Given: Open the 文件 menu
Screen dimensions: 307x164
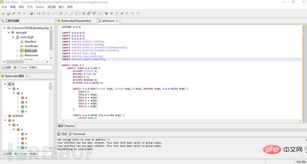Looking at the screenshot, I should 4,7.
